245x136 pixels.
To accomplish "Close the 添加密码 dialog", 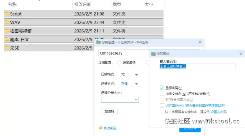I will click(x=241, y=54).
